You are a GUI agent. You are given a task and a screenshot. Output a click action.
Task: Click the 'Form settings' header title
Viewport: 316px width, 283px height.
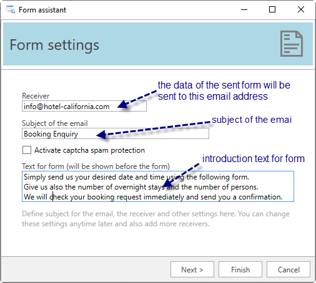[54, 45]
